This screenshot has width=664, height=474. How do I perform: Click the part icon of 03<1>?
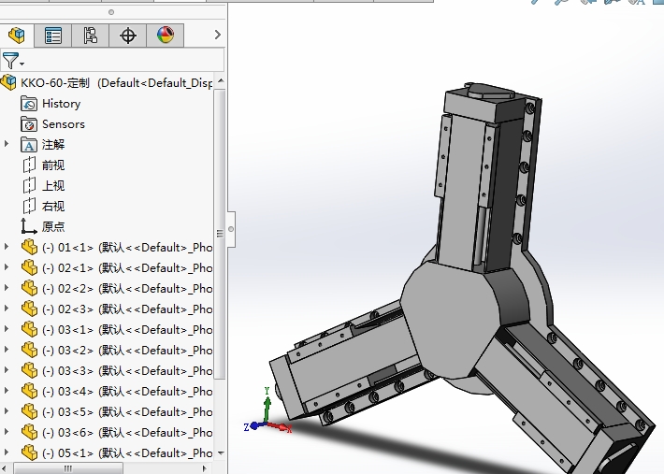point(29,329)
